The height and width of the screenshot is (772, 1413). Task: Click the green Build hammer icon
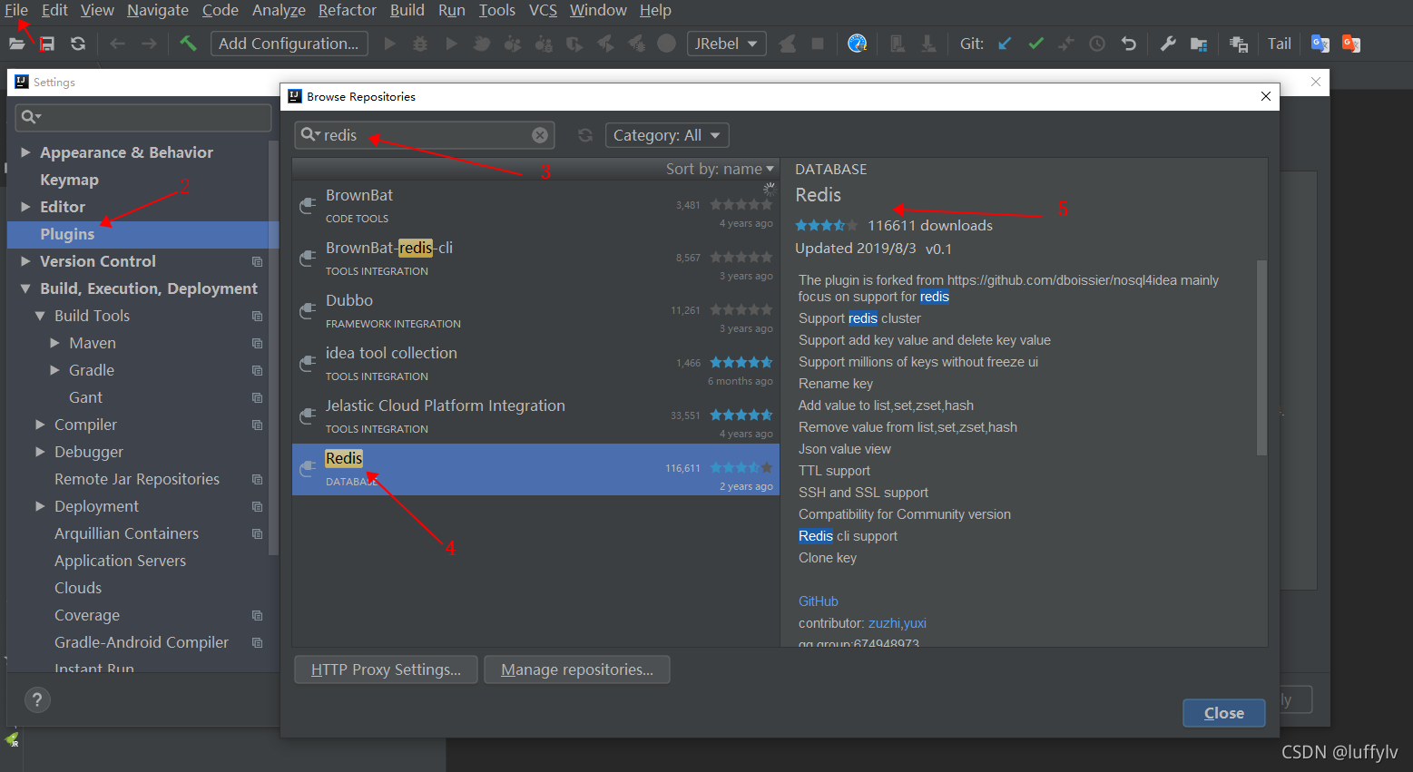188,44
